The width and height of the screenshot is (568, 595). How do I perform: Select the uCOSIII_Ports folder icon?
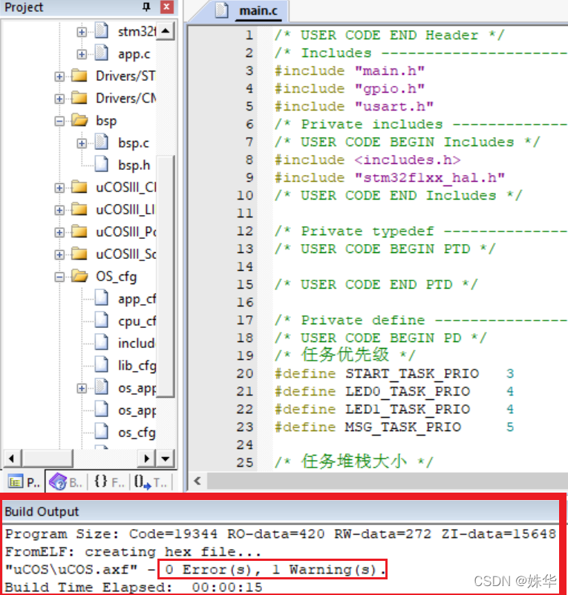pos(79,231)
